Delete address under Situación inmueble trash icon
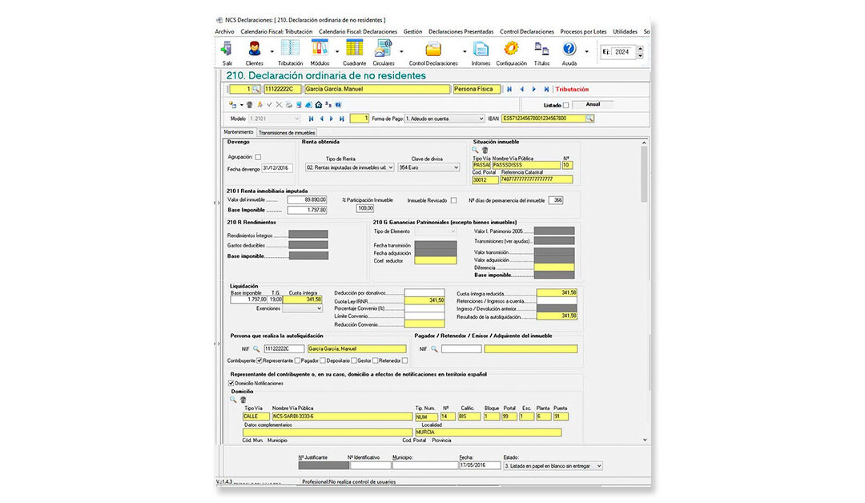 485,150
